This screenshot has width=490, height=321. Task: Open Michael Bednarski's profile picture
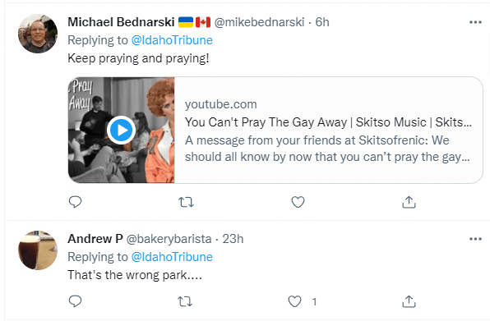click(38, 34)
